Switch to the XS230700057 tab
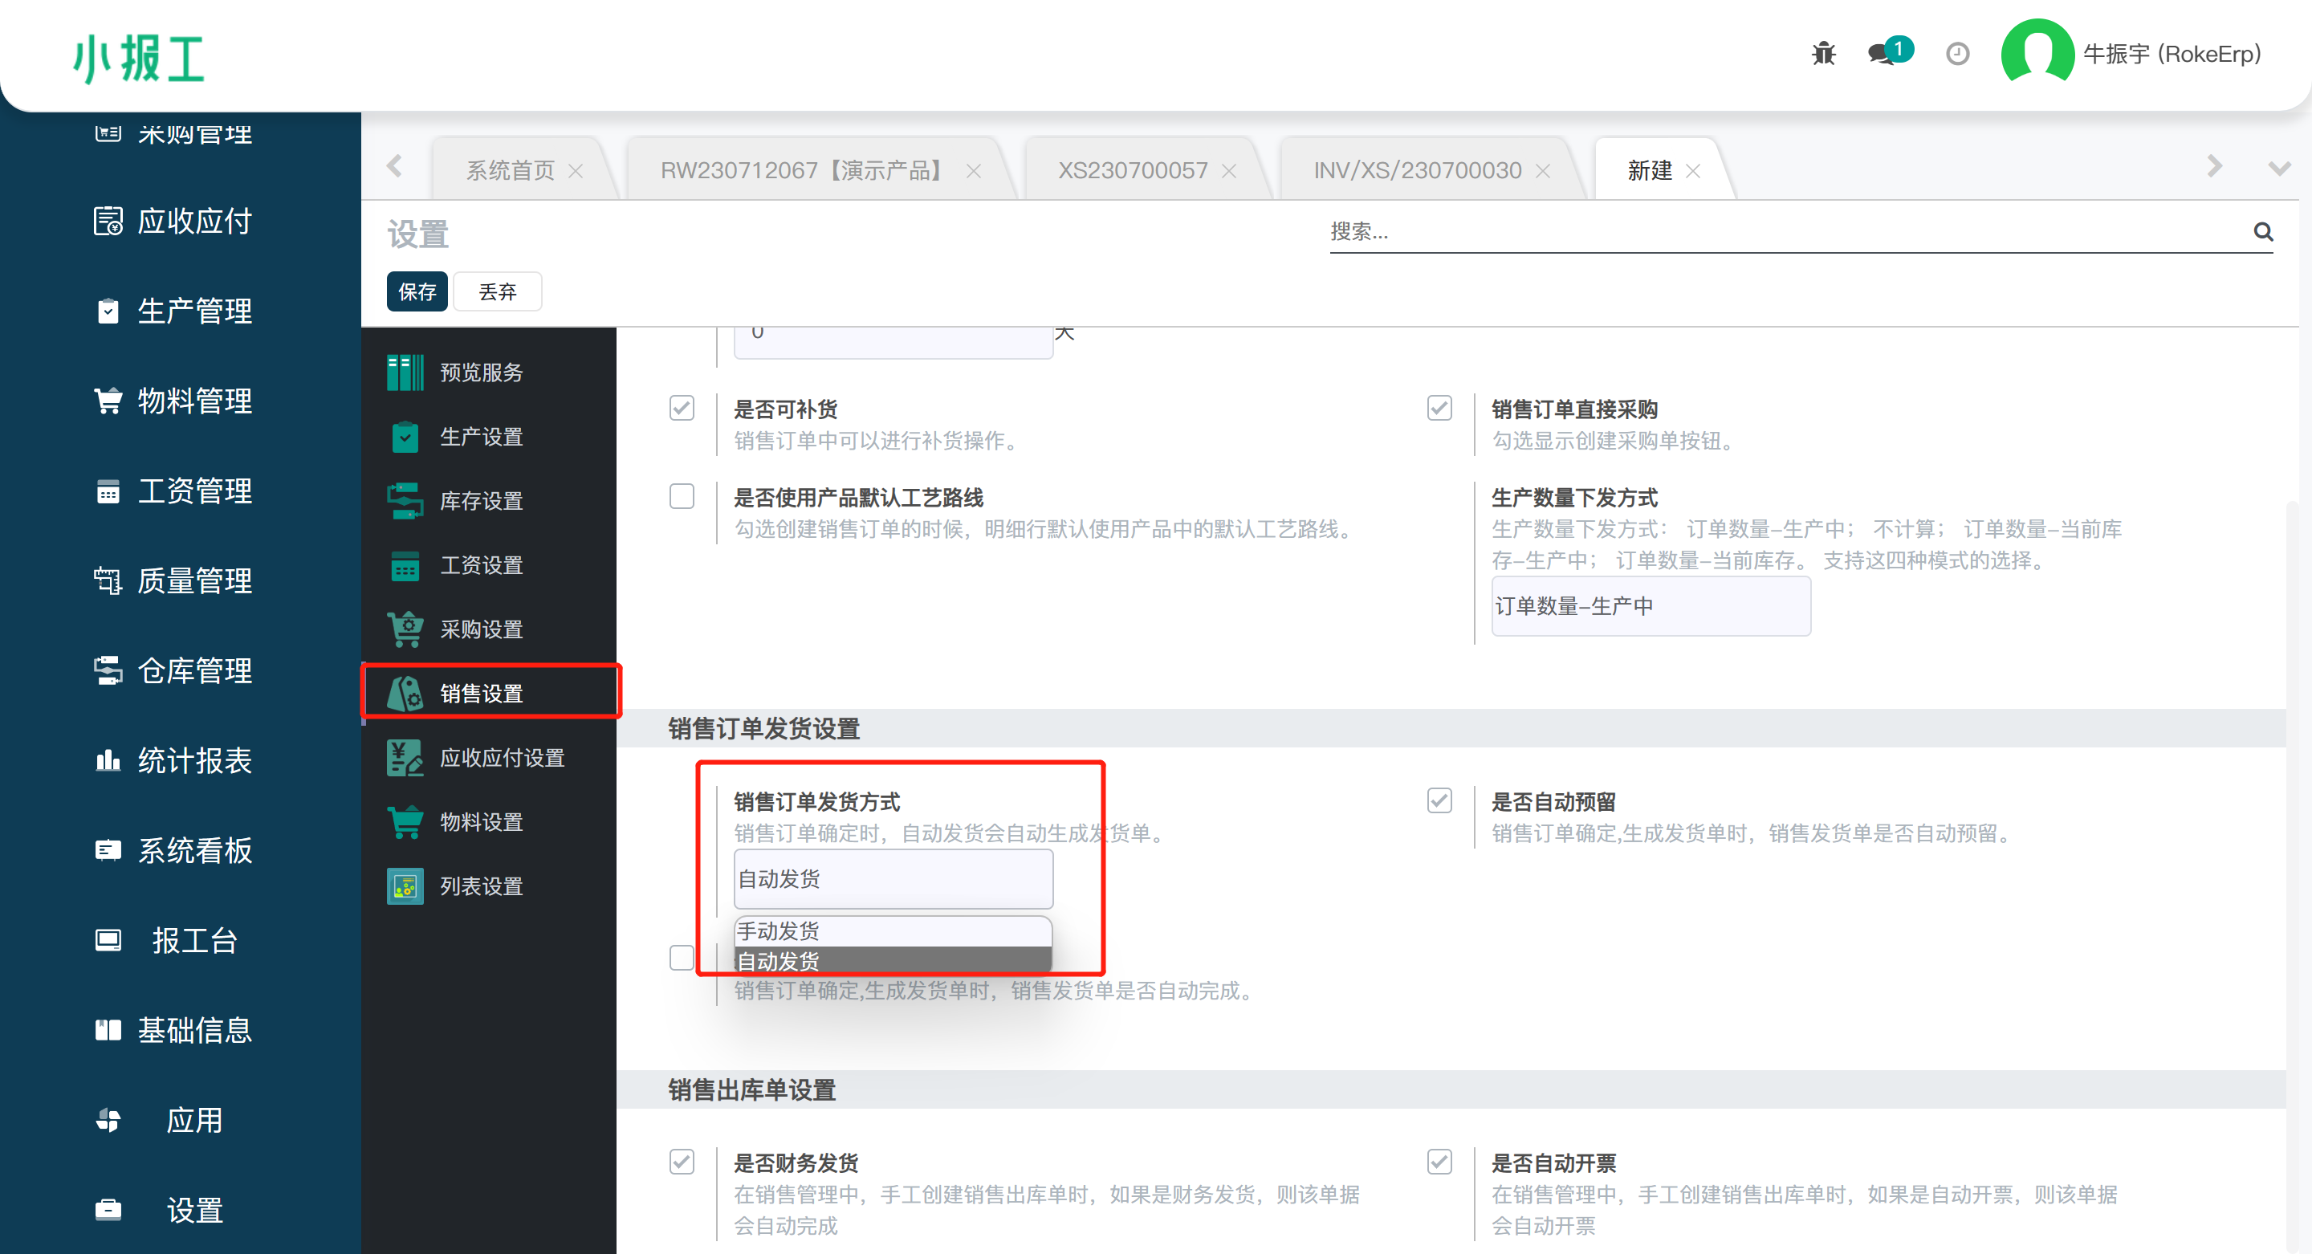2312x1254 pixels. tap(1132, 170)
